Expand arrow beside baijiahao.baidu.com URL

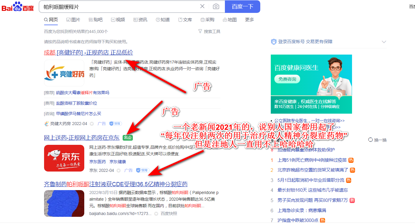[156, 214]
